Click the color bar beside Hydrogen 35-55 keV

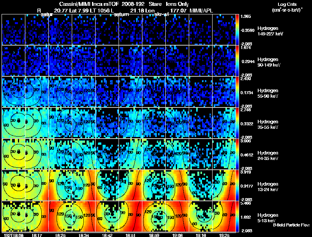237,123
